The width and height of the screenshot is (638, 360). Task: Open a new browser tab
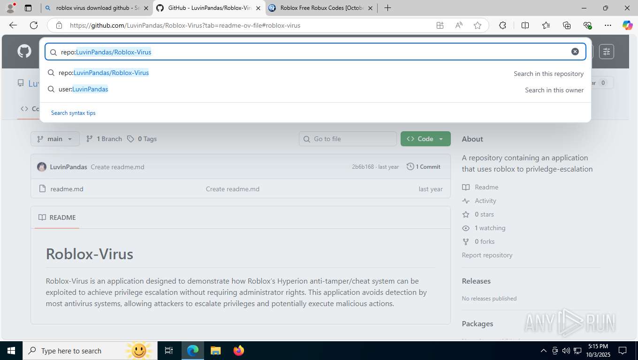point(387,8)
